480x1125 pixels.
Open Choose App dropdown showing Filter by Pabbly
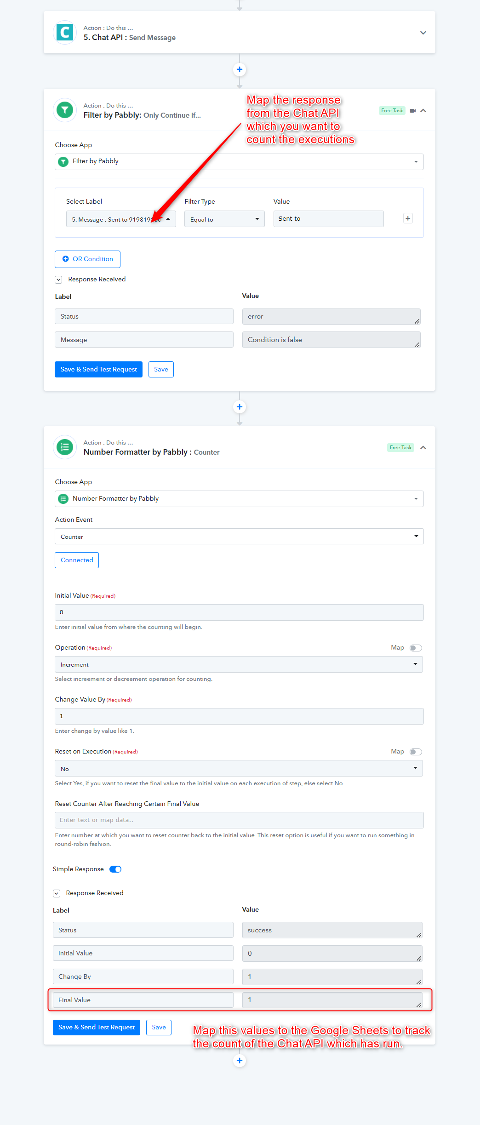coord(239,162)
